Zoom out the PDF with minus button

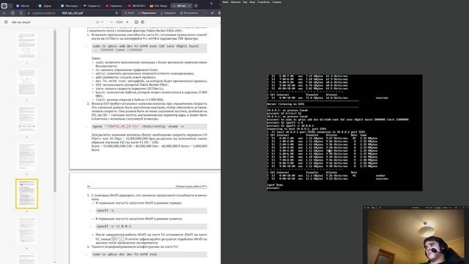coord(111,22)
